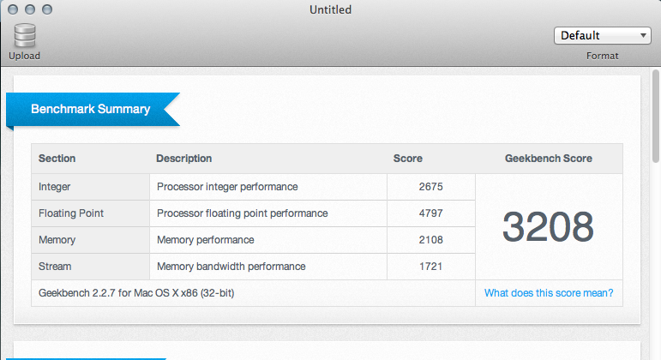Click the Geekbench 2.2.7 version text
The image size is (661, 360).
tap(137, 293)
